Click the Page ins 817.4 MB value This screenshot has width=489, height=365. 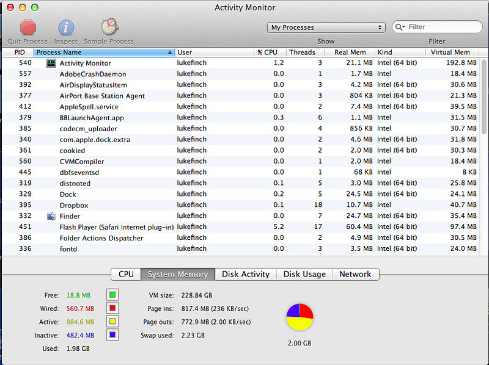(x=215, y=308)
